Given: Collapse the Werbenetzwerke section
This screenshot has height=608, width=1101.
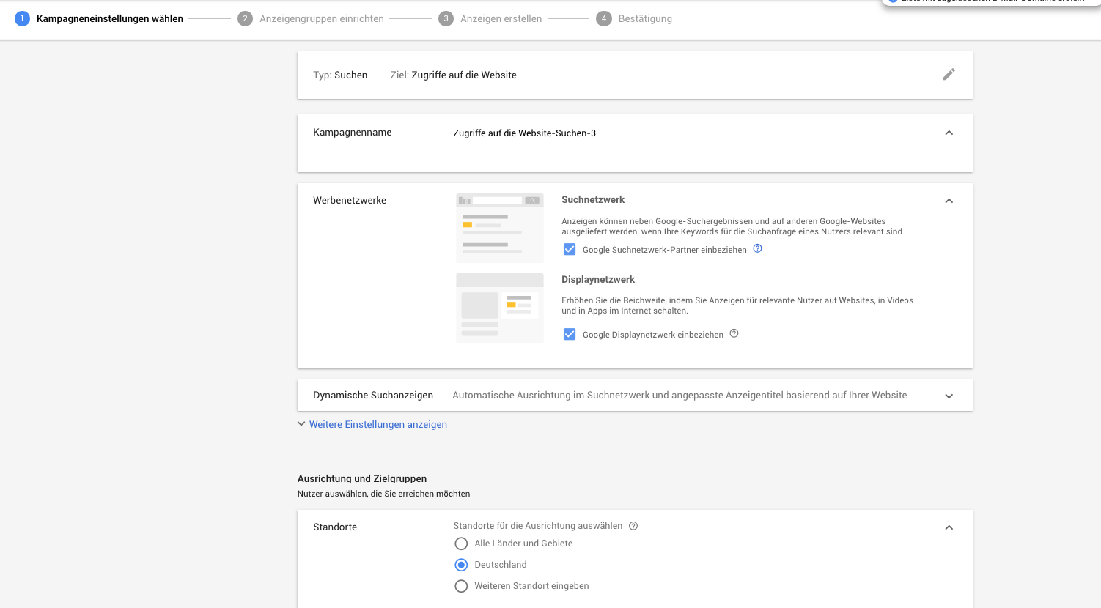Looking at the screenshot, I should point(949,201).
